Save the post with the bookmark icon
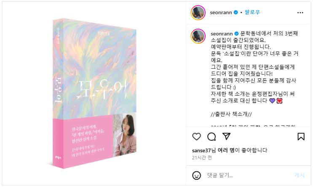This screenshot has height=187, width=313. point(301,137)
